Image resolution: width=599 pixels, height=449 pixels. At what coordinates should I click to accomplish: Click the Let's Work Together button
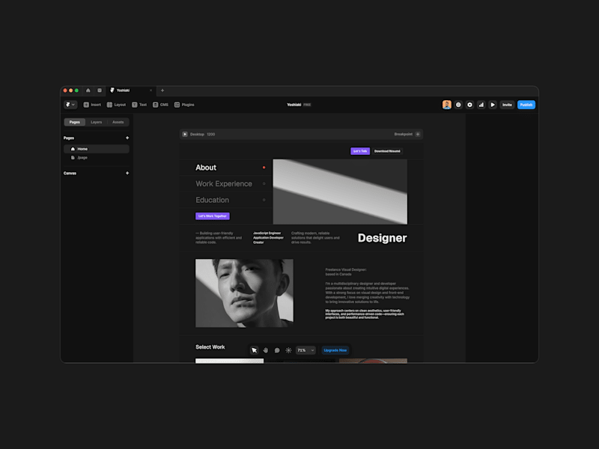(213, 216)
